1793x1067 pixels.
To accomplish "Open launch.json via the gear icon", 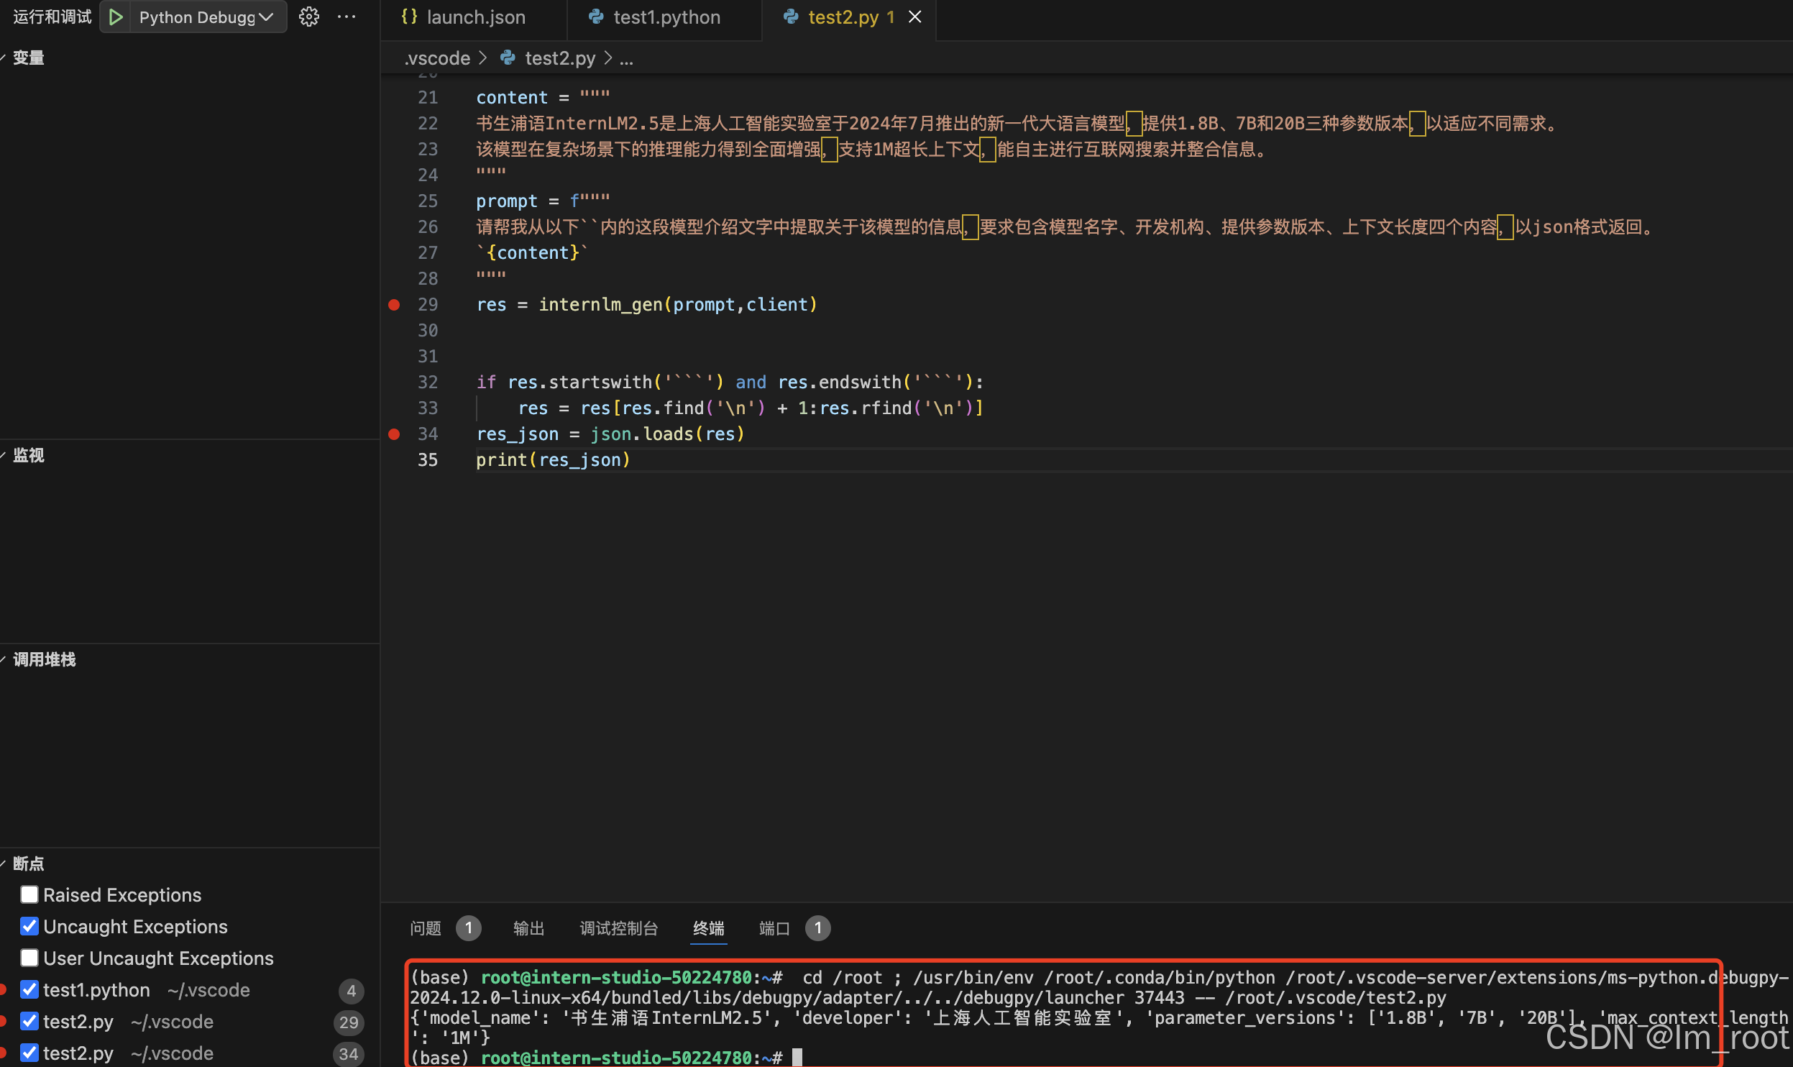I will coord(309,17).
